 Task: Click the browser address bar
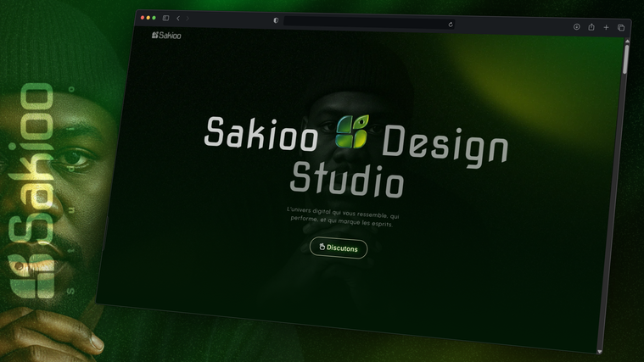[x=365, y=23]
